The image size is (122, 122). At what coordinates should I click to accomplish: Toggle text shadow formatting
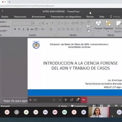point(28,29)
